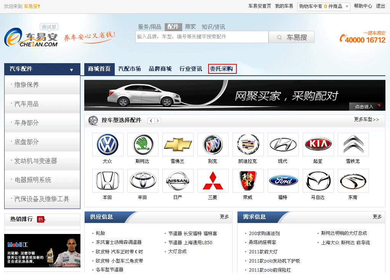The height and width of the screenshot is (280, 390).
Task: Switch search to 商家 tab
Action: (x=190, y=27)
